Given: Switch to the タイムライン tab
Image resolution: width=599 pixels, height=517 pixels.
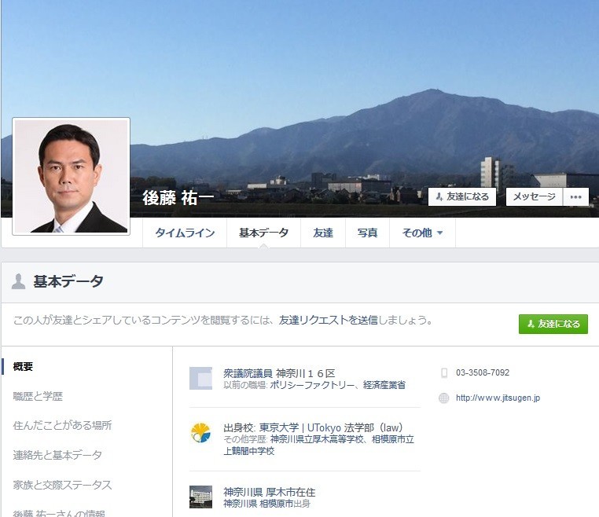Looking at the screenshot, I should coord(185,233).
